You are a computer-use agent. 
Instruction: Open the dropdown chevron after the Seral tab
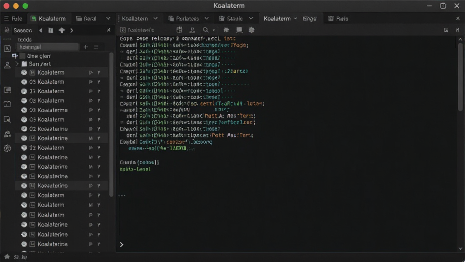pyautogui.click(x=108, y=18)
